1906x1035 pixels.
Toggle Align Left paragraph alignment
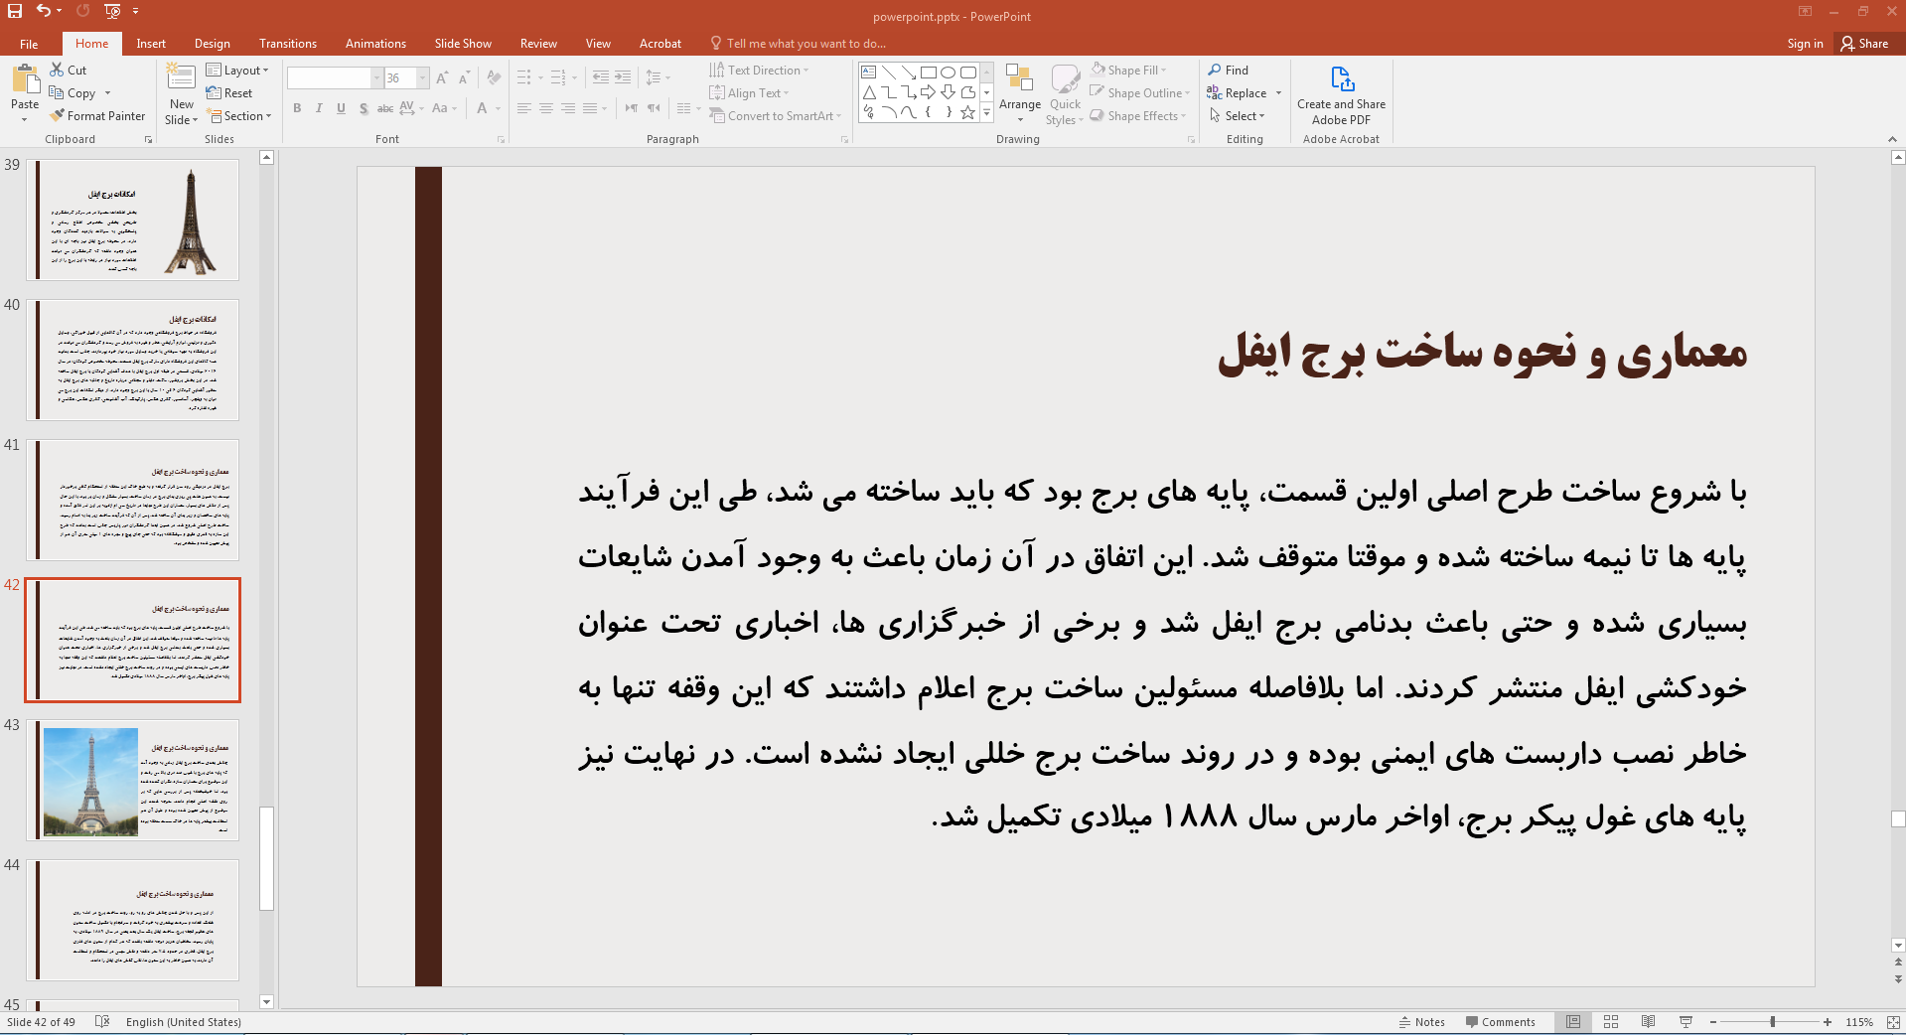[524, 108]
